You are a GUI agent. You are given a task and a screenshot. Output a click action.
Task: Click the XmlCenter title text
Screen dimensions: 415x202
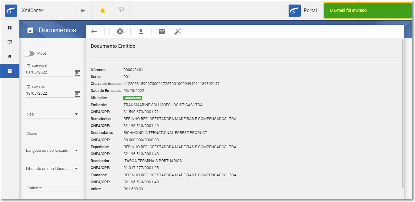(33, 11)
